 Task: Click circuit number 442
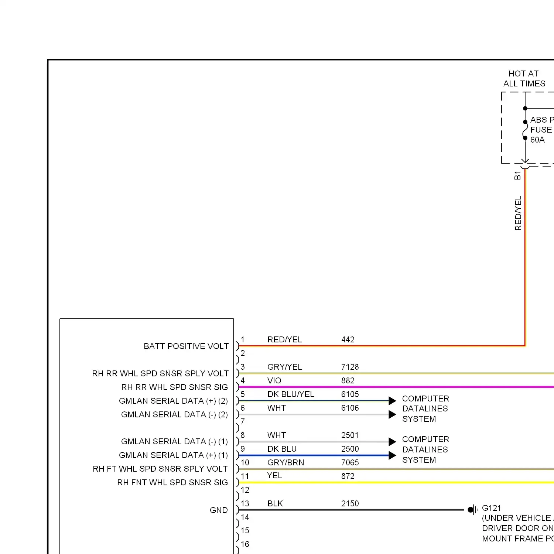[x=348, y=339]
